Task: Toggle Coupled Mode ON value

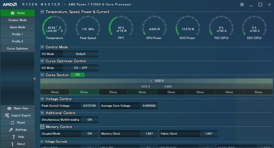Action: [x=89, y=134]
